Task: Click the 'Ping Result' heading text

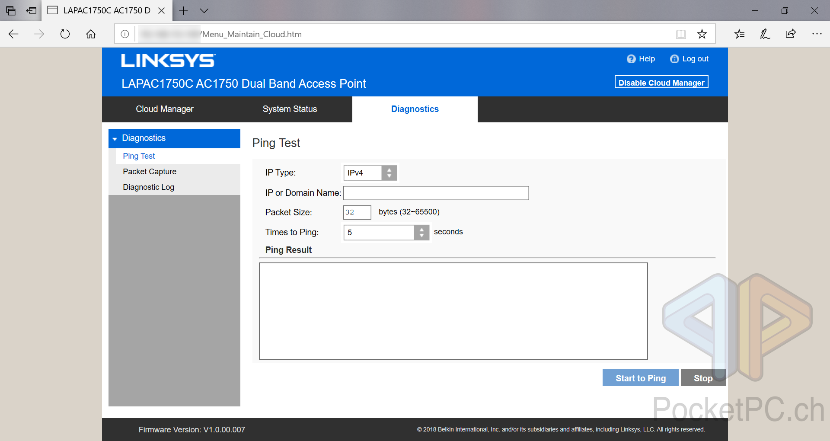Action: [x=288, y=250]
